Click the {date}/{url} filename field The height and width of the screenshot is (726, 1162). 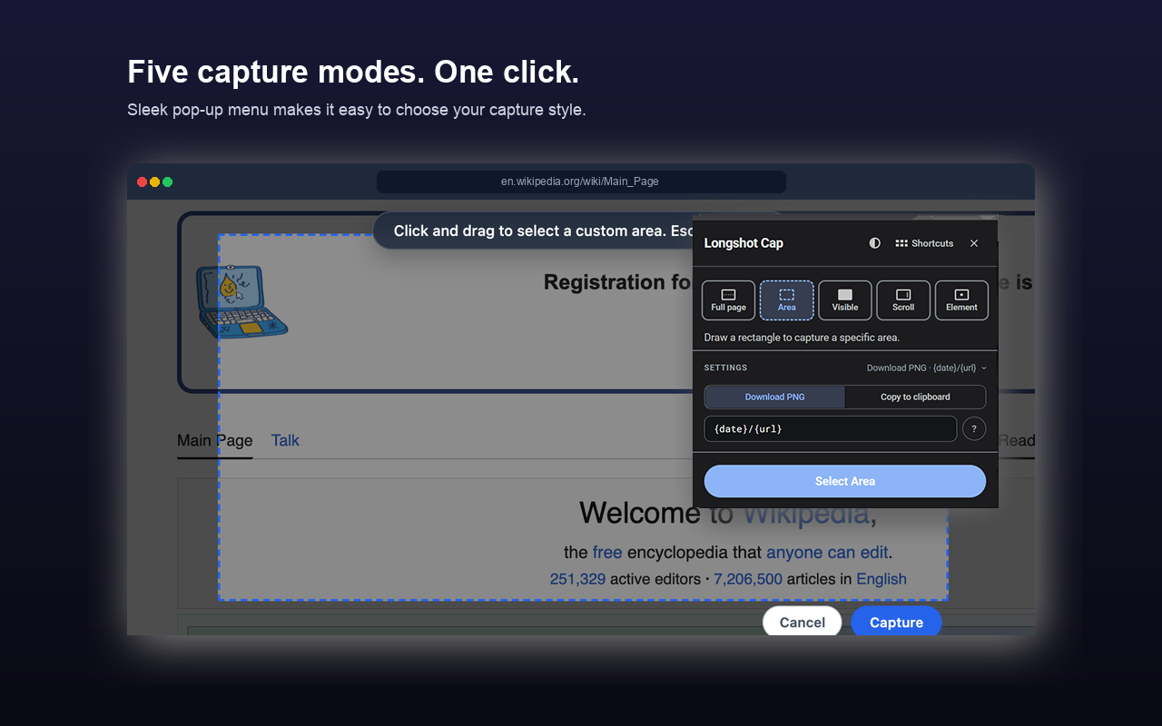click(831, 428)
